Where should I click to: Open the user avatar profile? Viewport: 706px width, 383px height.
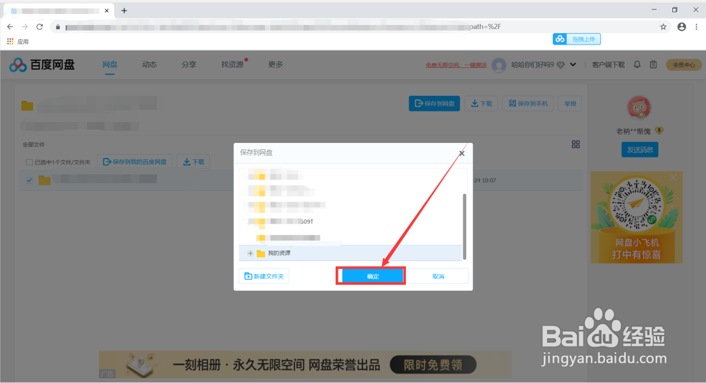click(499, 65)
